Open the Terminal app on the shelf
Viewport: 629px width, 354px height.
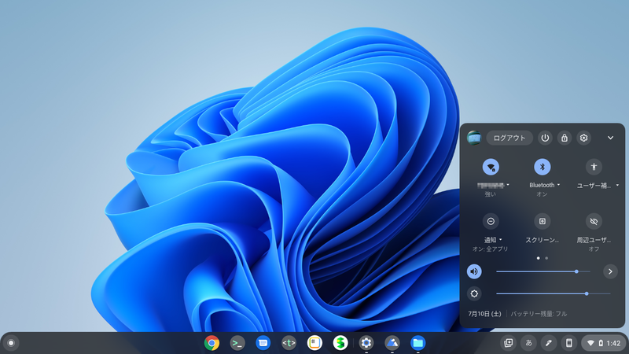(237, 343)
